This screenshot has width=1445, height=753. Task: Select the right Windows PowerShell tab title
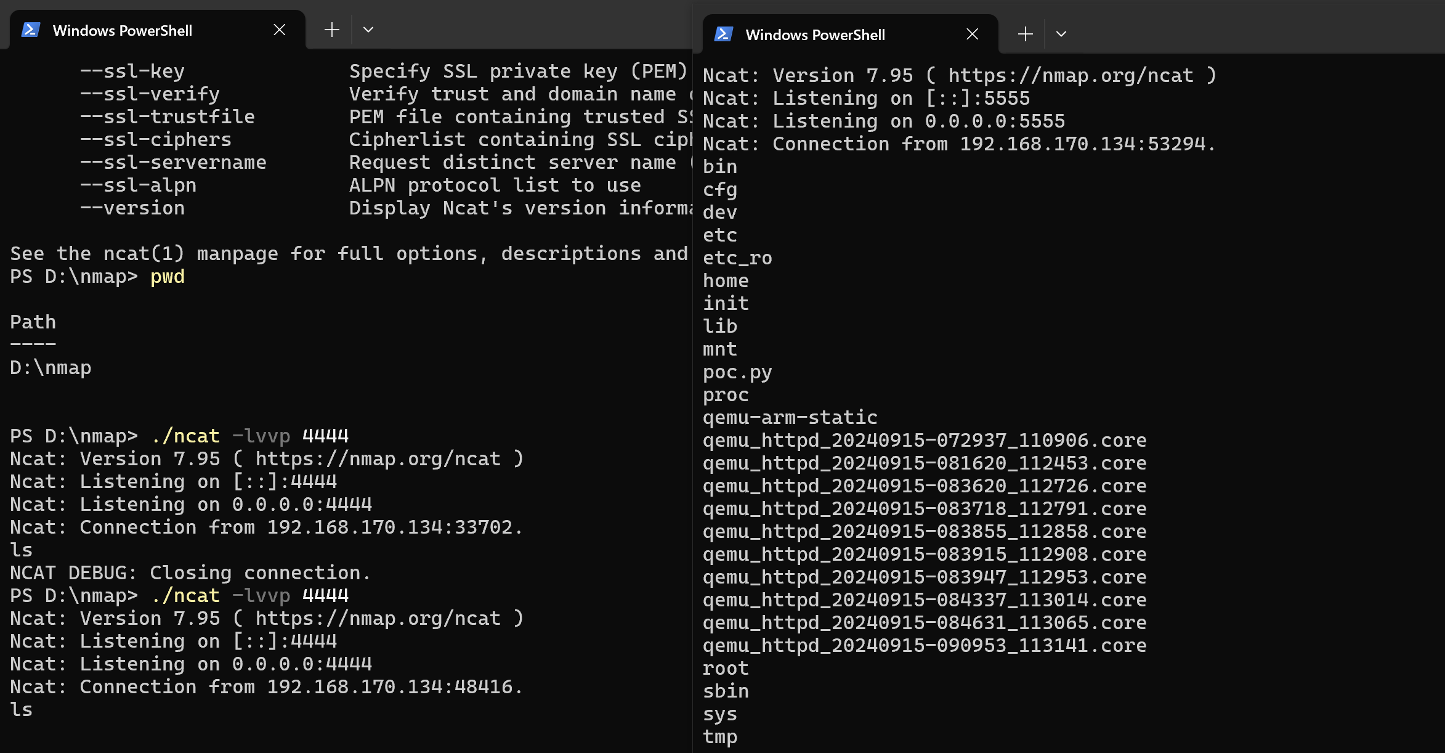click(x=816, y=35)
